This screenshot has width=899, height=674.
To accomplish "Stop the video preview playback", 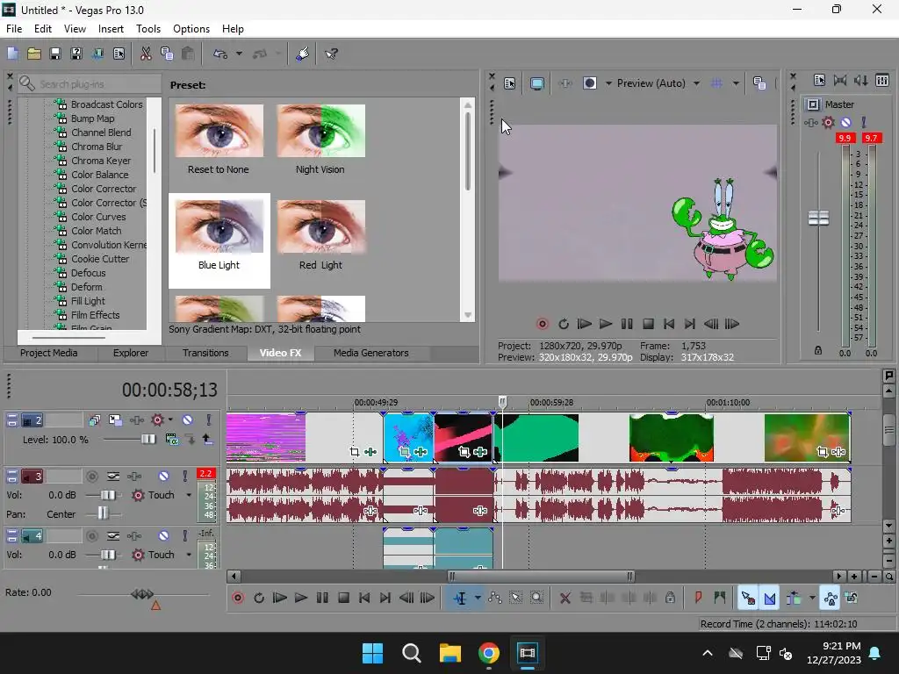I will tap(648, 324).
